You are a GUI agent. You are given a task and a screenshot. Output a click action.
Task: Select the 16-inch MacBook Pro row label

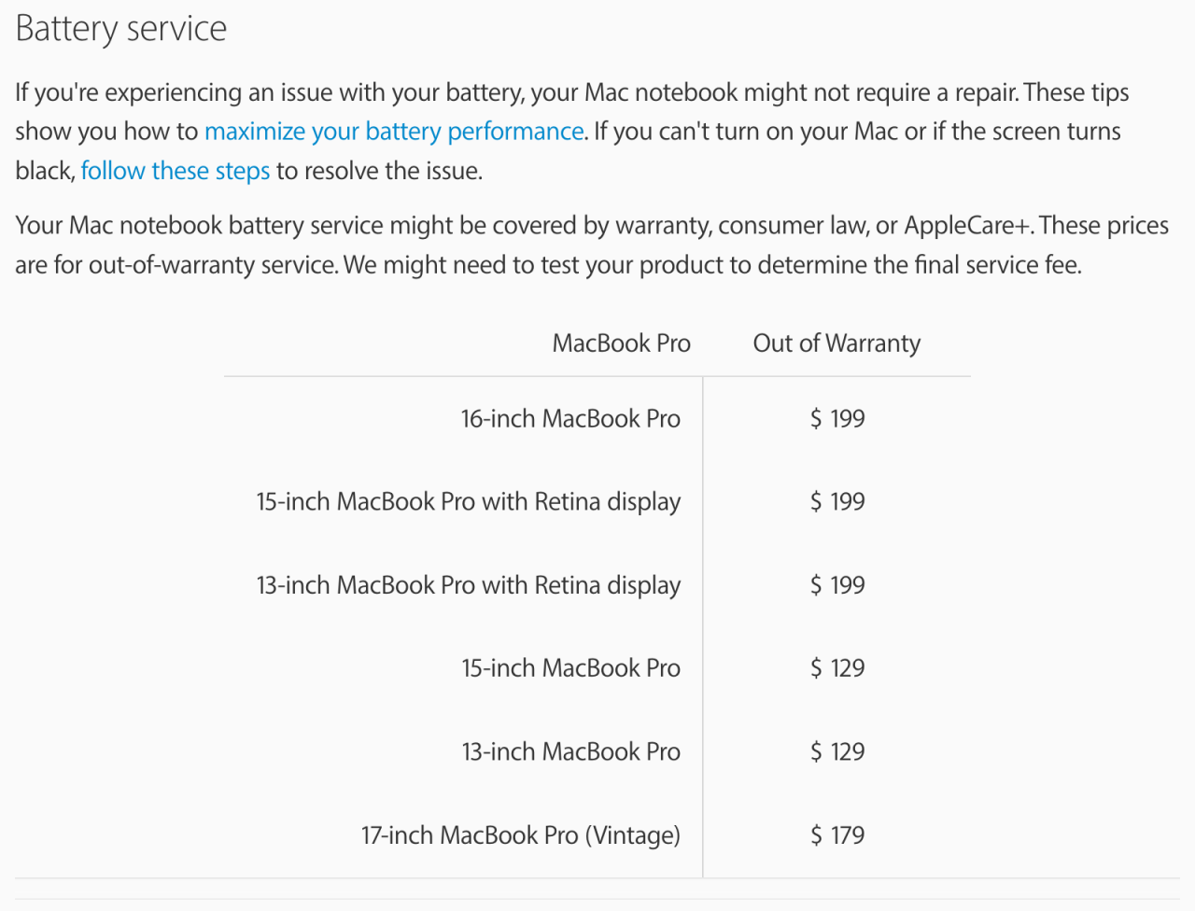pos(570,418)
